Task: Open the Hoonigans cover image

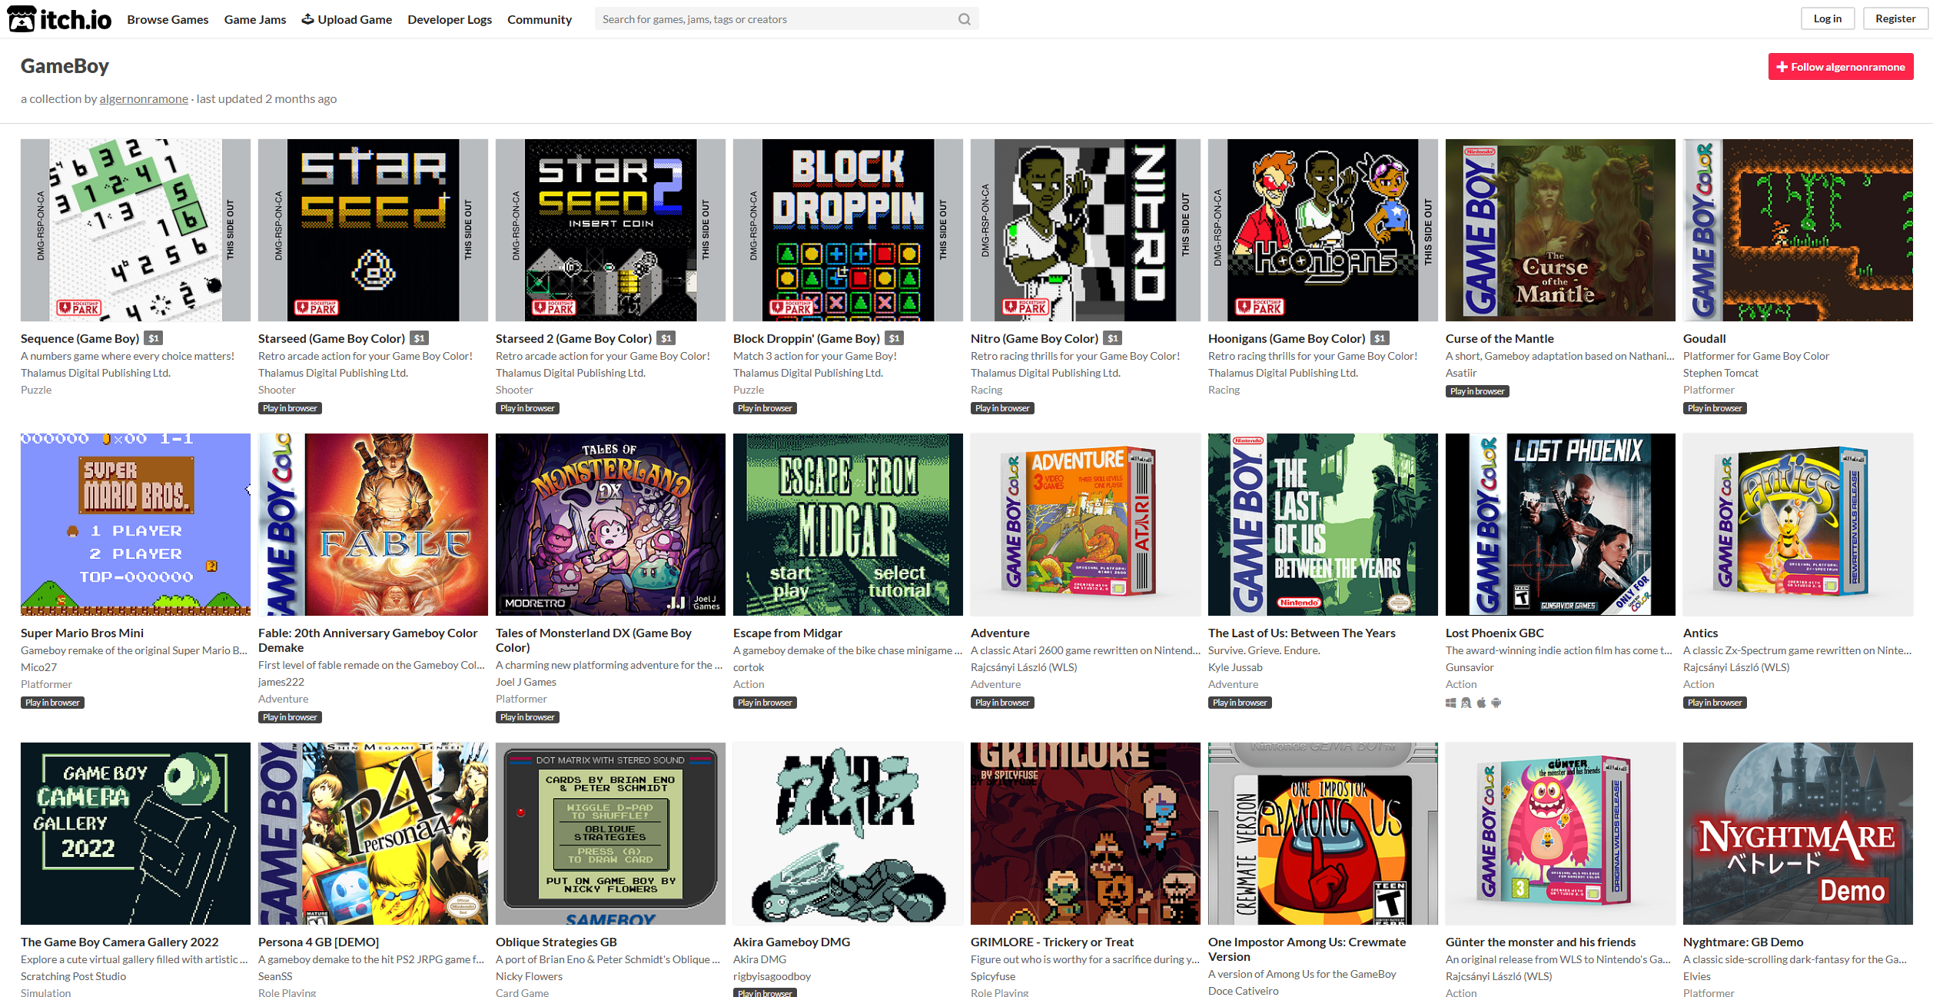Action: click(1323, 230)
